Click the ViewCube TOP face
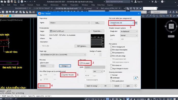The width and height of the screenshot is (178, 100). pyautogui.click(x=171, y=26)
